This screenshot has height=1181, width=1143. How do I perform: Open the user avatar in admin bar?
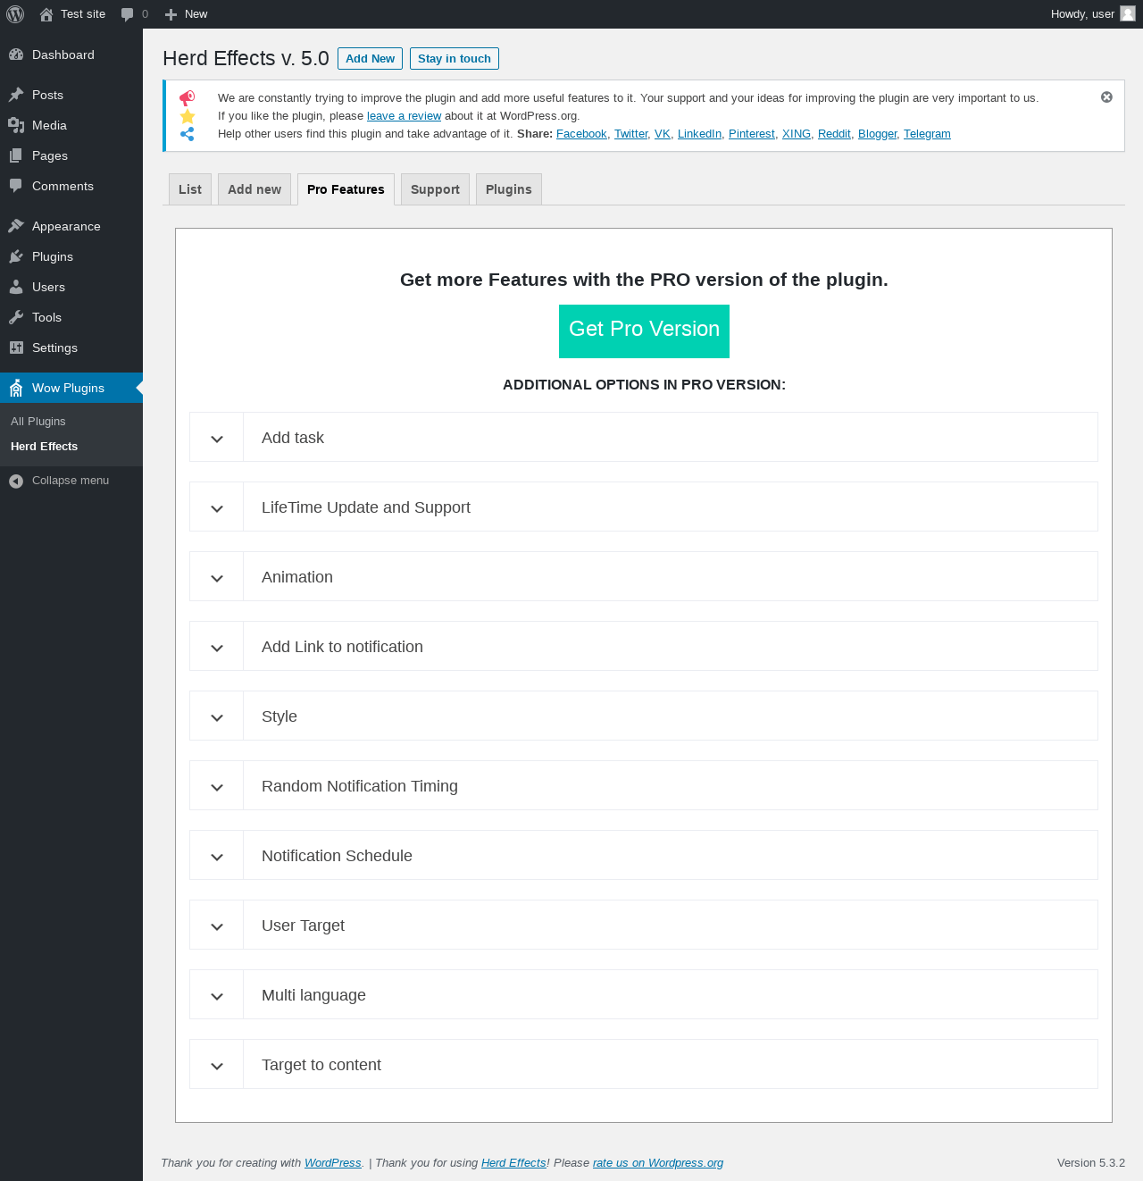click(x=1128, y=13)
